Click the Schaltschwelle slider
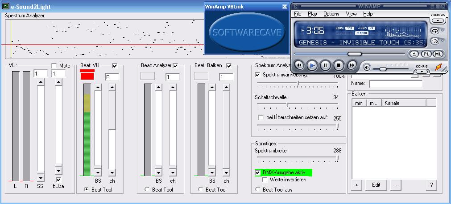The width and height of the screenshot is (451, 204). (x=287, y=105)
